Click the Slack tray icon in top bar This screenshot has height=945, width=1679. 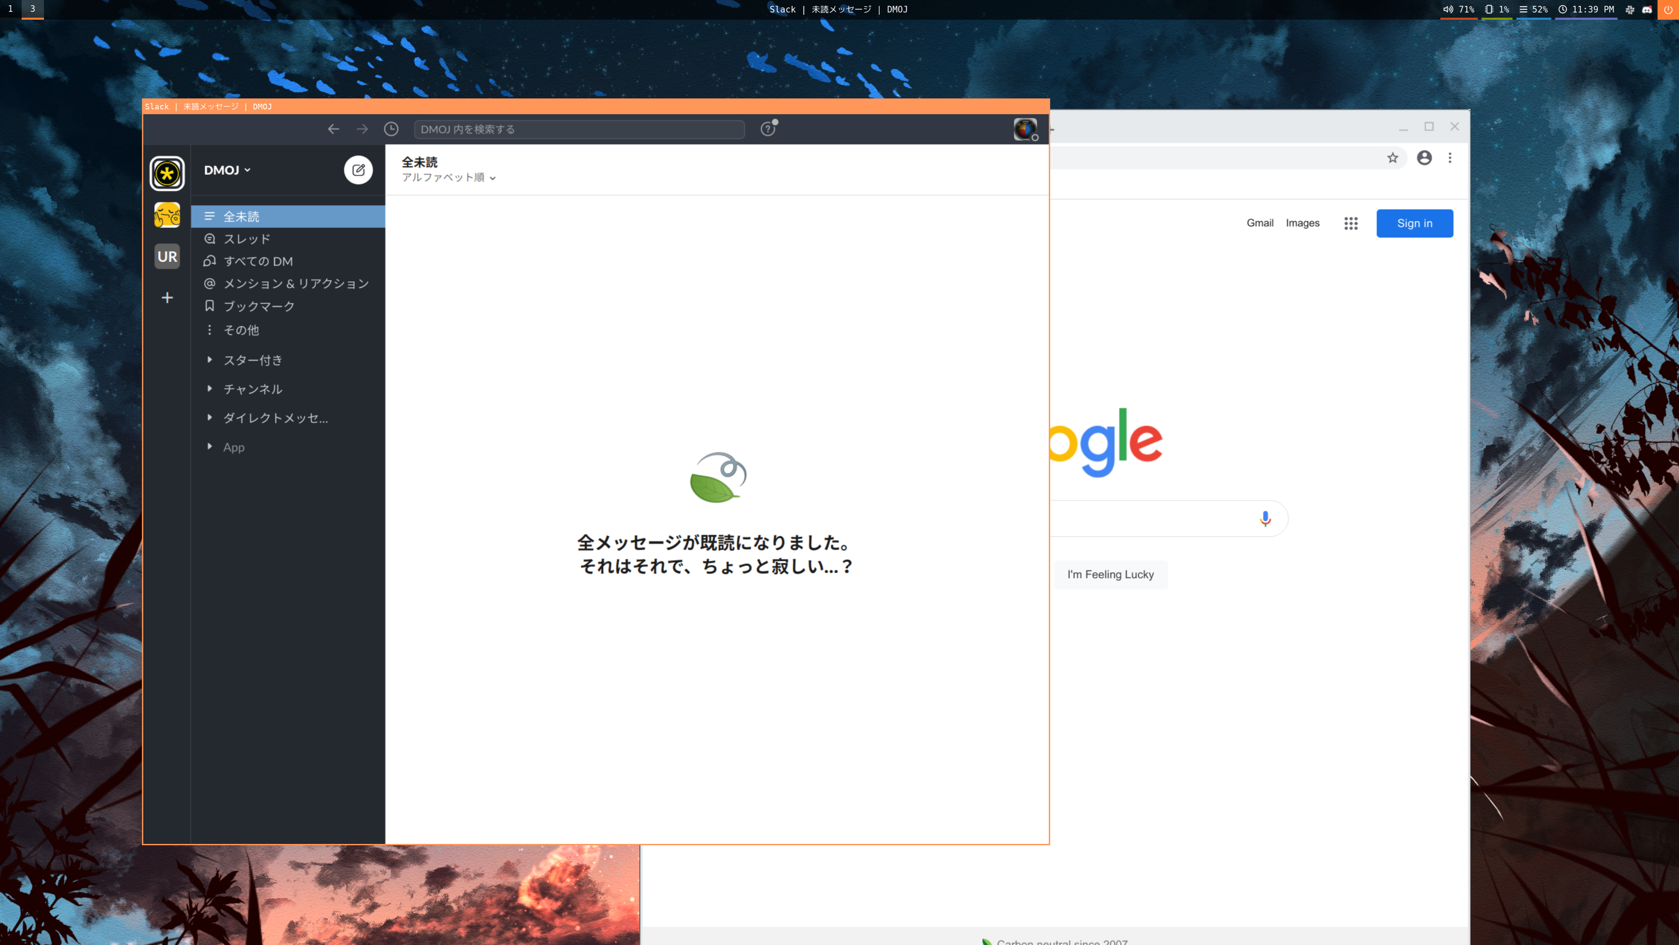[1630, 9]
